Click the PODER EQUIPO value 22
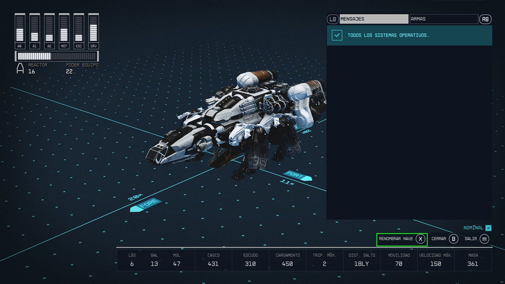The height and width of the screenshot is (284, 505). pos(69,72)
